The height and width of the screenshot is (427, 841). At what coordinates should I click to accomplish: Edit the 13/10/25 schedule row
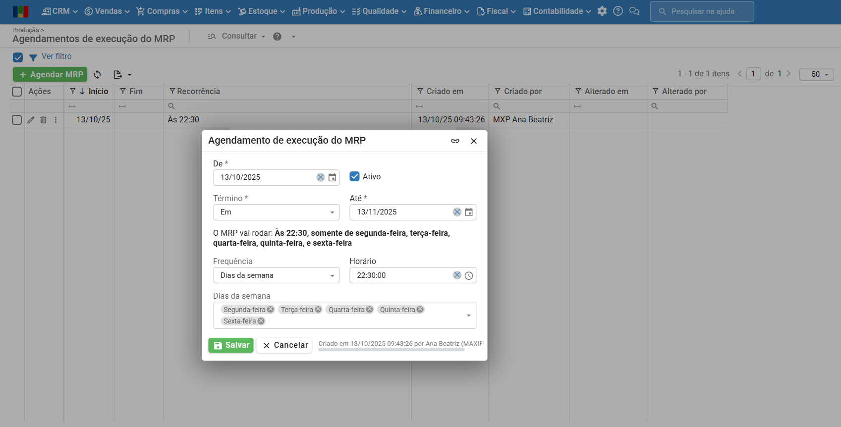pyautogui.click(x=31, y=120)
